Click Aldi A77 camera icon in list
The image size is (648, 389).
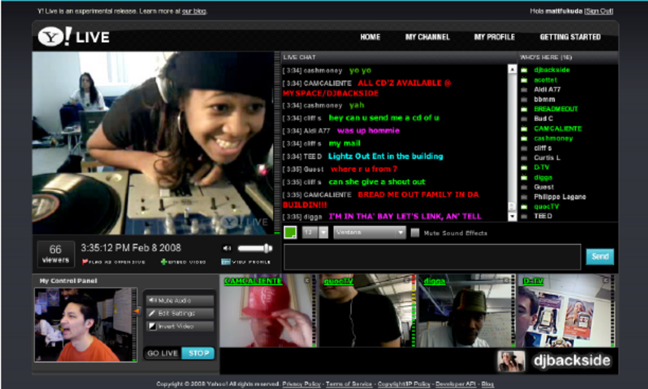[524, 90]
